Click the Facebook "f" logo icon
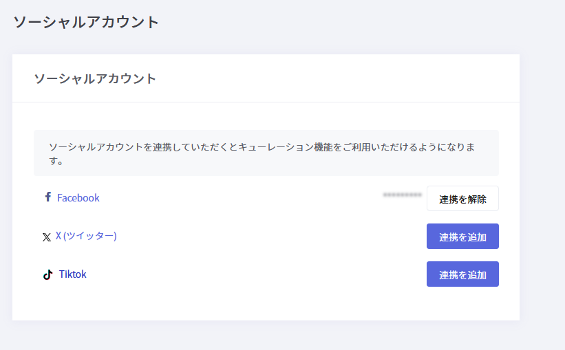Image resolution: width=565 pixels, height=350 pixels. 47,197
